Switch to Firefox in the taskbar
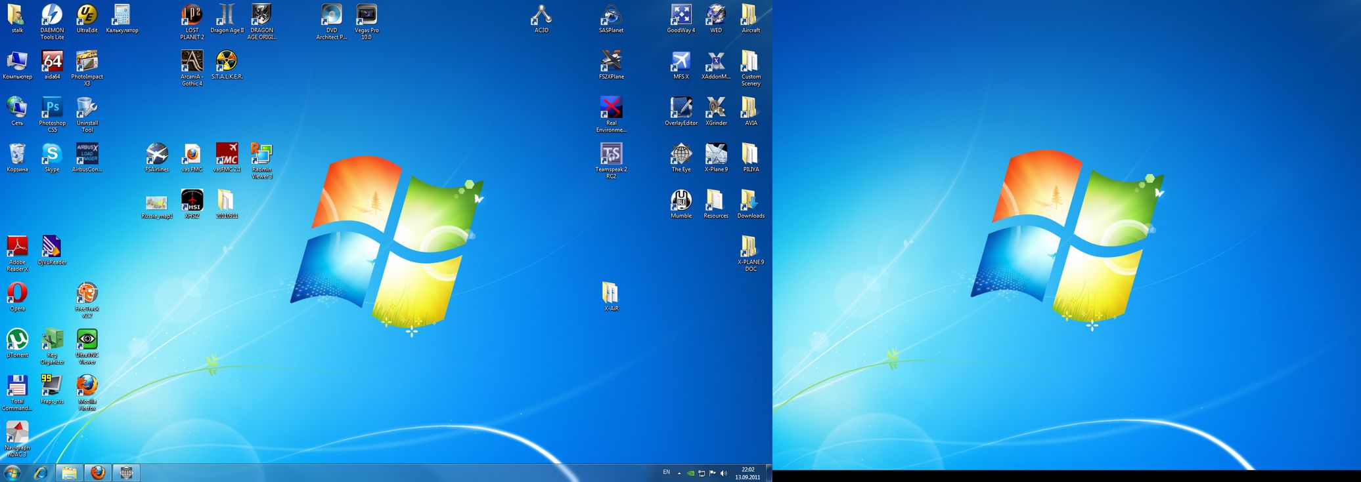This screenshot has width=1361, height=482. (98, 472)
